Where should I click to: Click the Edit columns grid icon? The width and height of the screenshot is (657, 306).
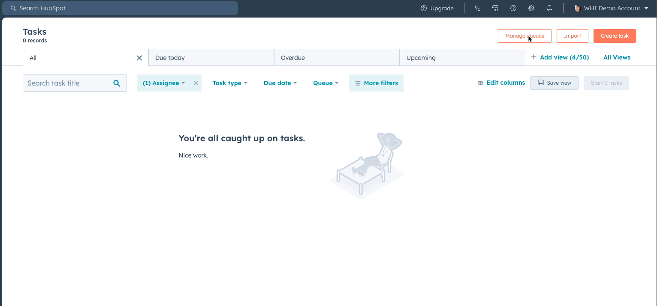[x=481, y=83]
